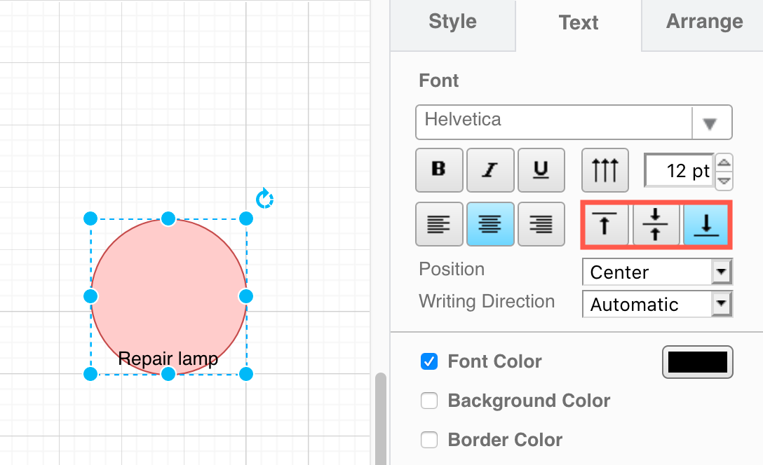Select left horizontal text alignment
Screen dimensions: 763x465
click(x=439, y=224)
